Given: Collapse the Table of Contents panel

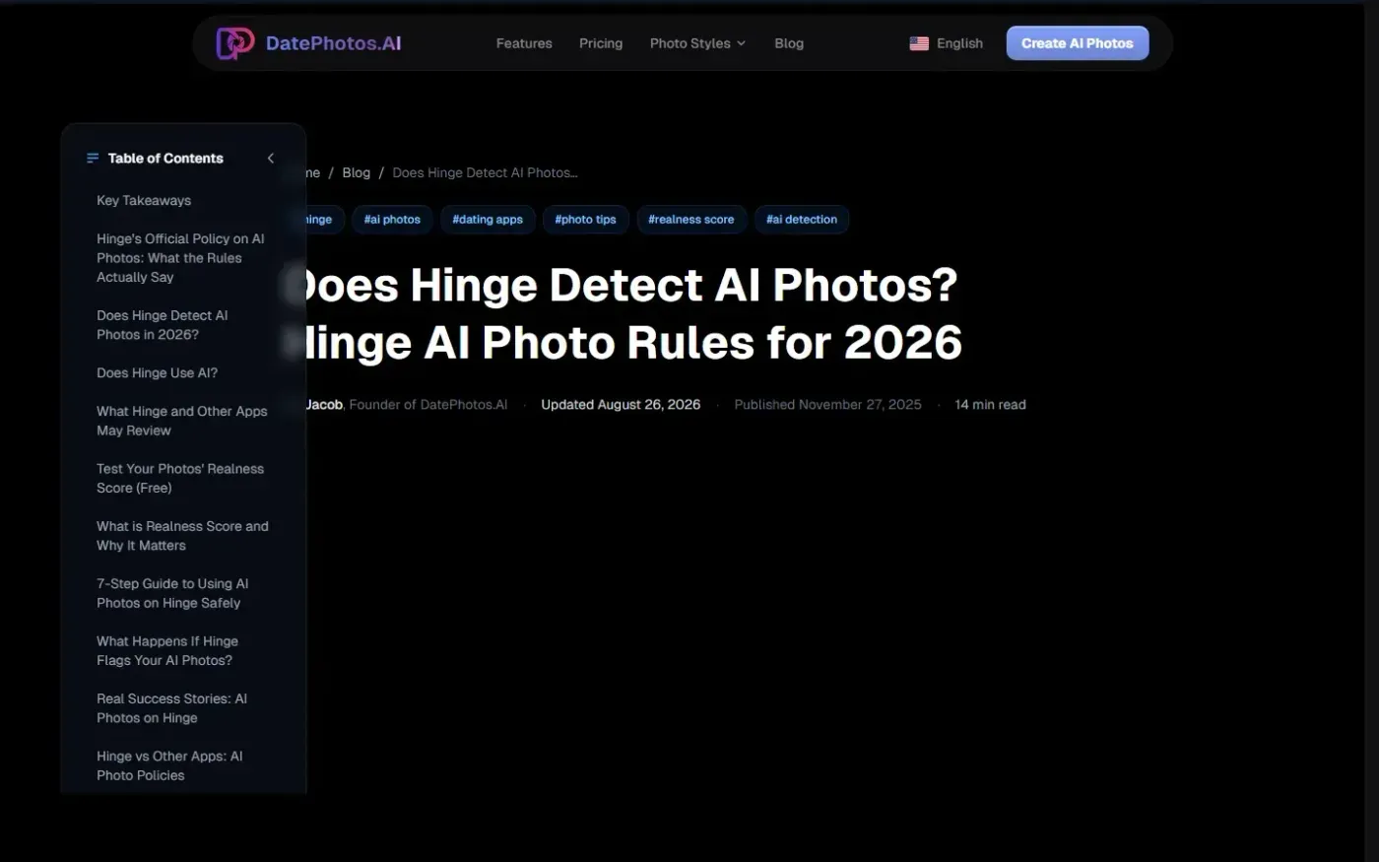Looking at the screenshot, I should tap(271, 158).
